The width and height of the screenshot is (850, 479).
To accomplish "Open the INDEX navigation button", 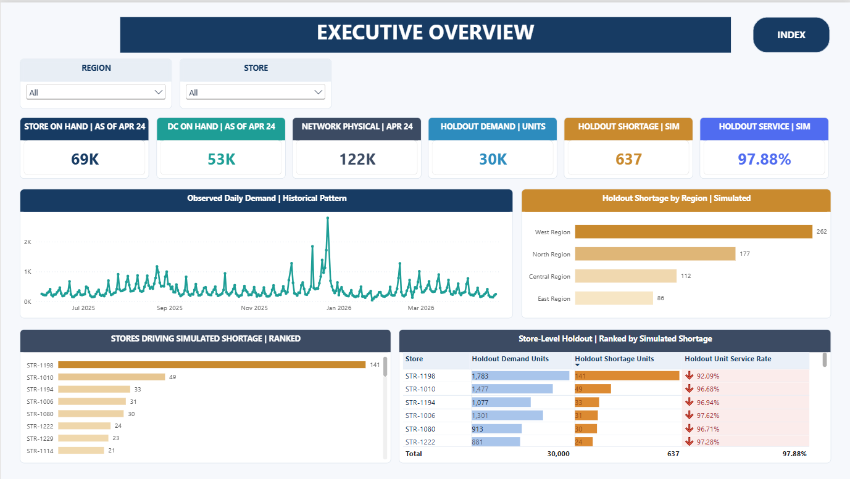I will pyautogui.click(x=791, y=35).
